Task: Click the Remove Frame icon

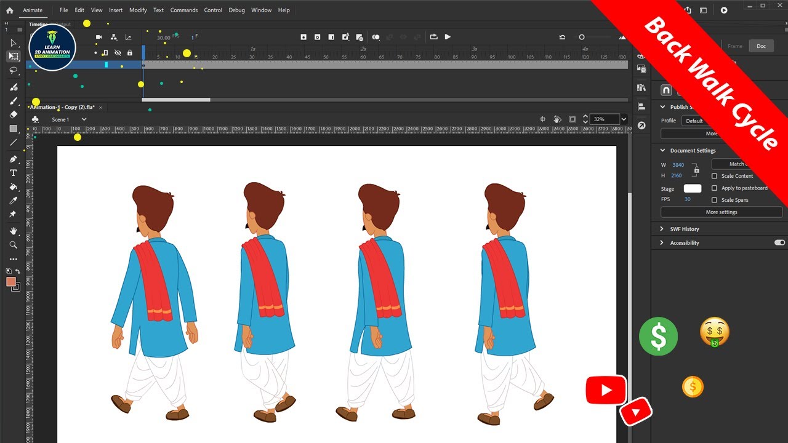Action: pos(360,37)
